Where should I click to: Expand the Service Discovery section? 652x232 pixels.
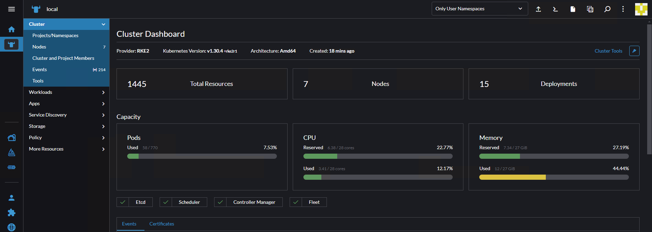coord(66,115)
